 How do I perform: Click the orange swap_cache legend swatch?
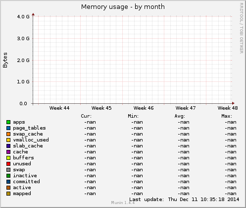coord(8,134)
